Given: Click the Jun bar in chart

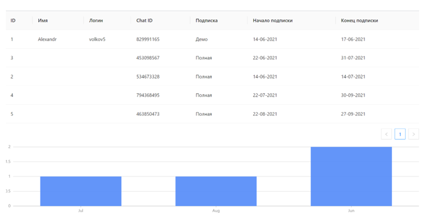Looking at the screenshot, I should tap(352, 176).
